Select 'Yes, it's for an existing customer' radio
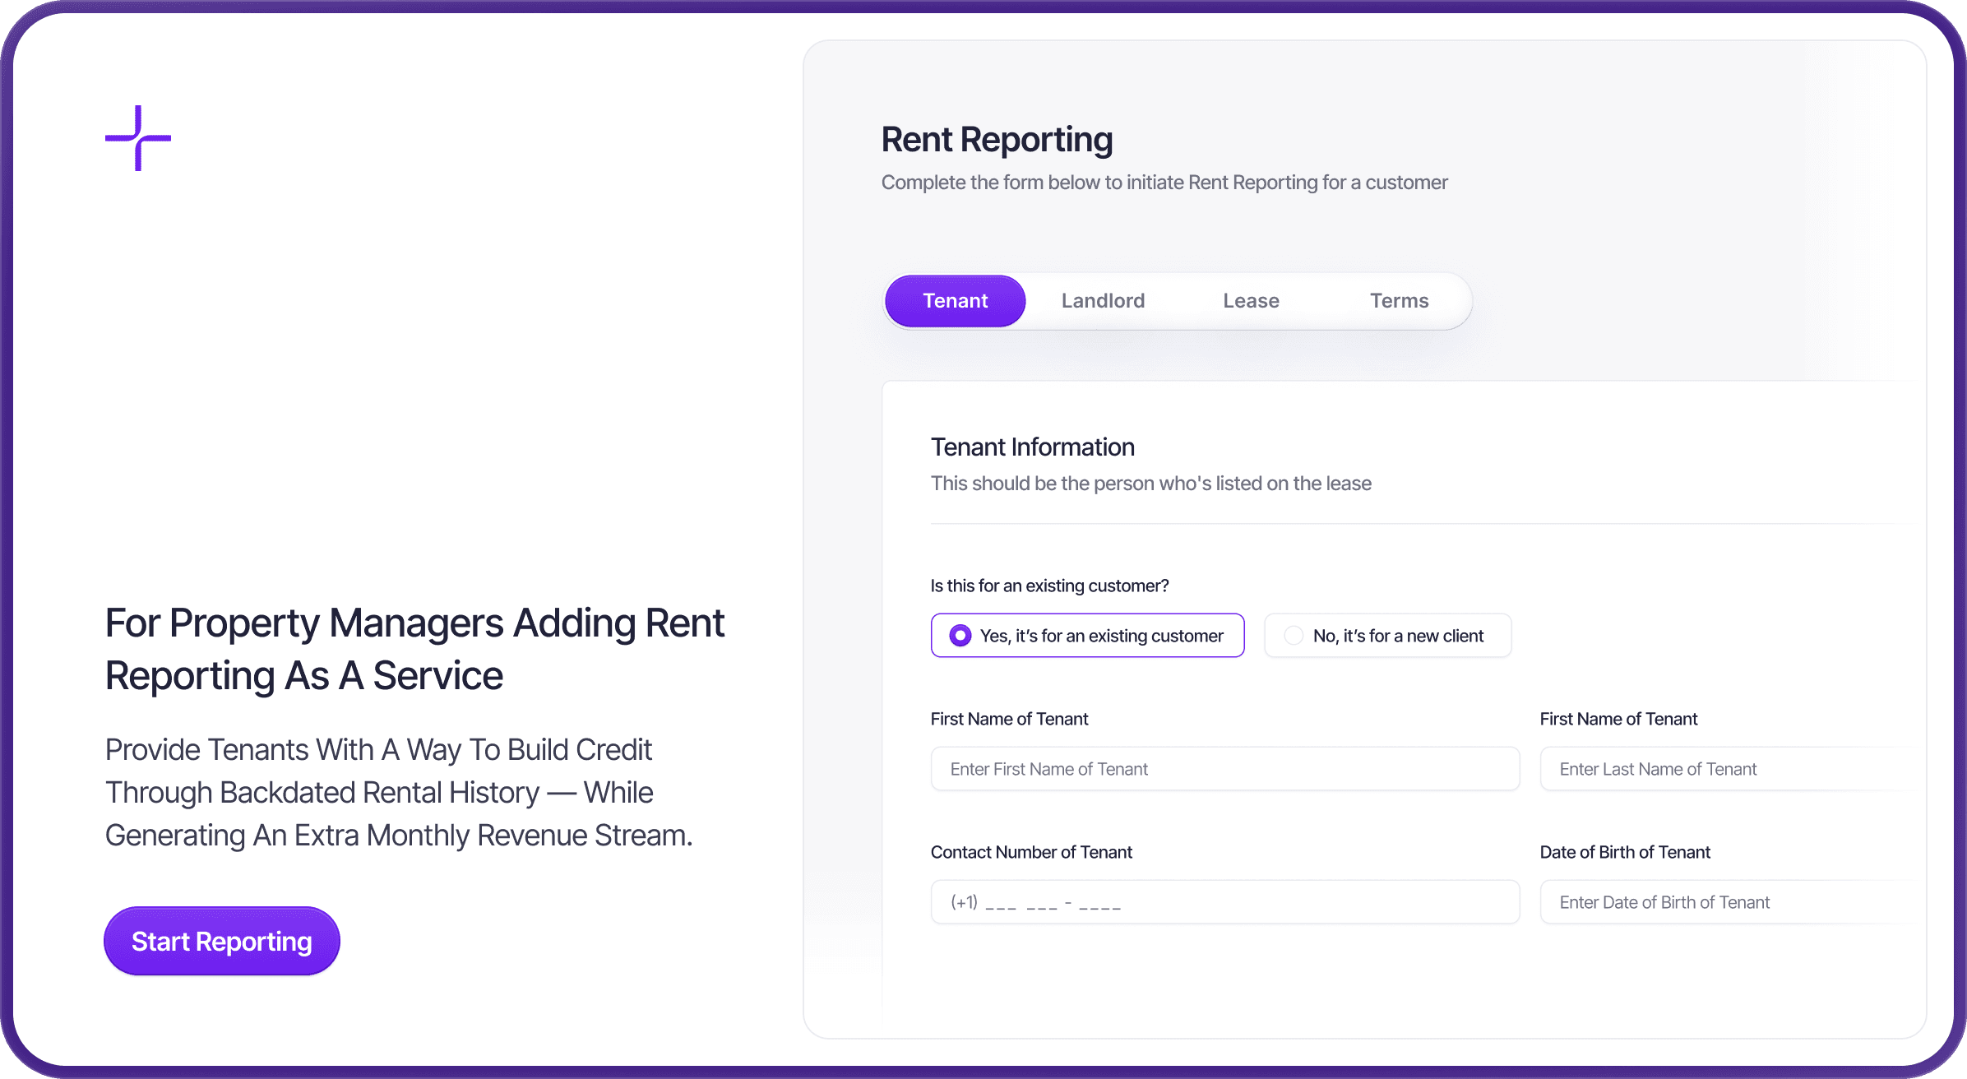 click(1087, 636)
